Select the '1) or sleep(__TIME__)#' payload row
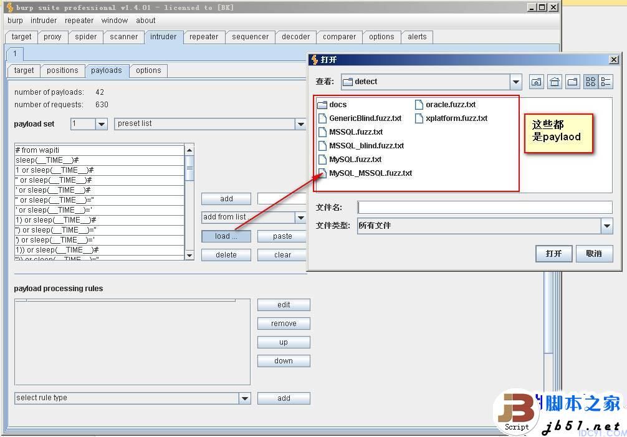Screen dimensions: 627x437 (99, 220)
